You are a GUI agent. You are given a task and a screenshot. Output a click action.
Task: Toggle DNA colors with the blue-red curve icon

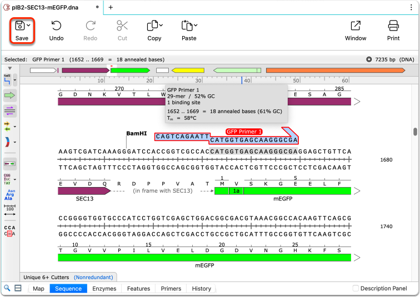click(7, 142)
